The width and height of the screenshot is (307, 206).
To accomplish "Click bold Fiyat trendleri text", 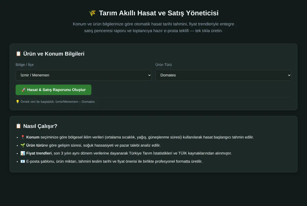I will [x=39, y=153].
